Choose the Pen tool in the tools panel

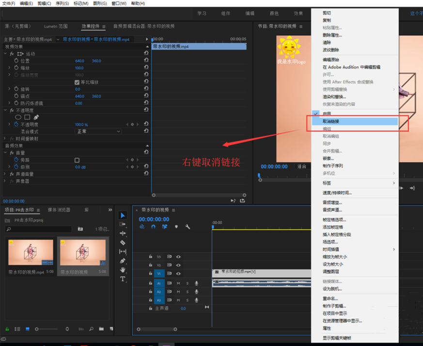pos(123,261)
